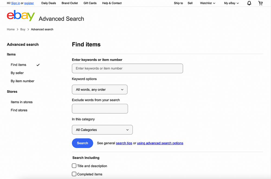Viewport: 271px width, 179px height.
Task: Go to Buy breadcrumb
Action: click(23, 29)
